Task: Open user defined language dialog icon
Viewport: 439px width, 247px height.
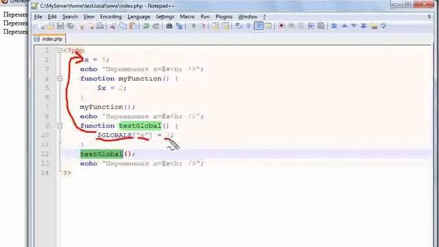Action: click(x=268, y=26)
